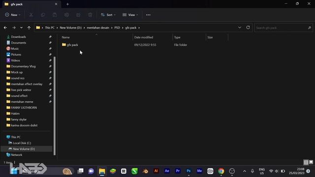Open the See more three-dots menu
The width and height of the screenshot is (315, 177).
(148, 15)
